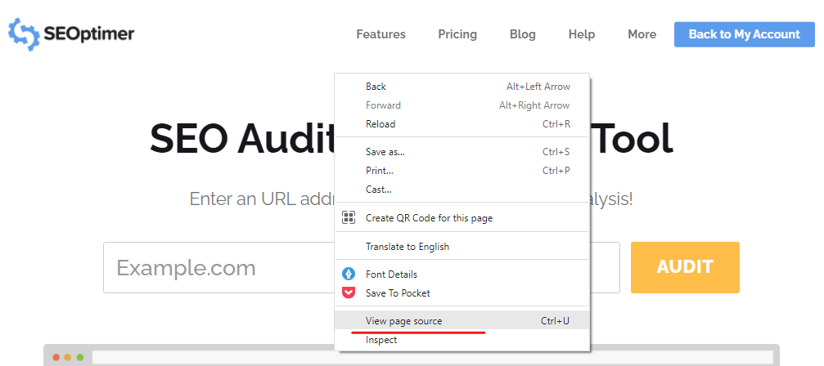Screen dimensions: 824x366
Task: Open the Features navigation link
Action: tap(380, 34)
